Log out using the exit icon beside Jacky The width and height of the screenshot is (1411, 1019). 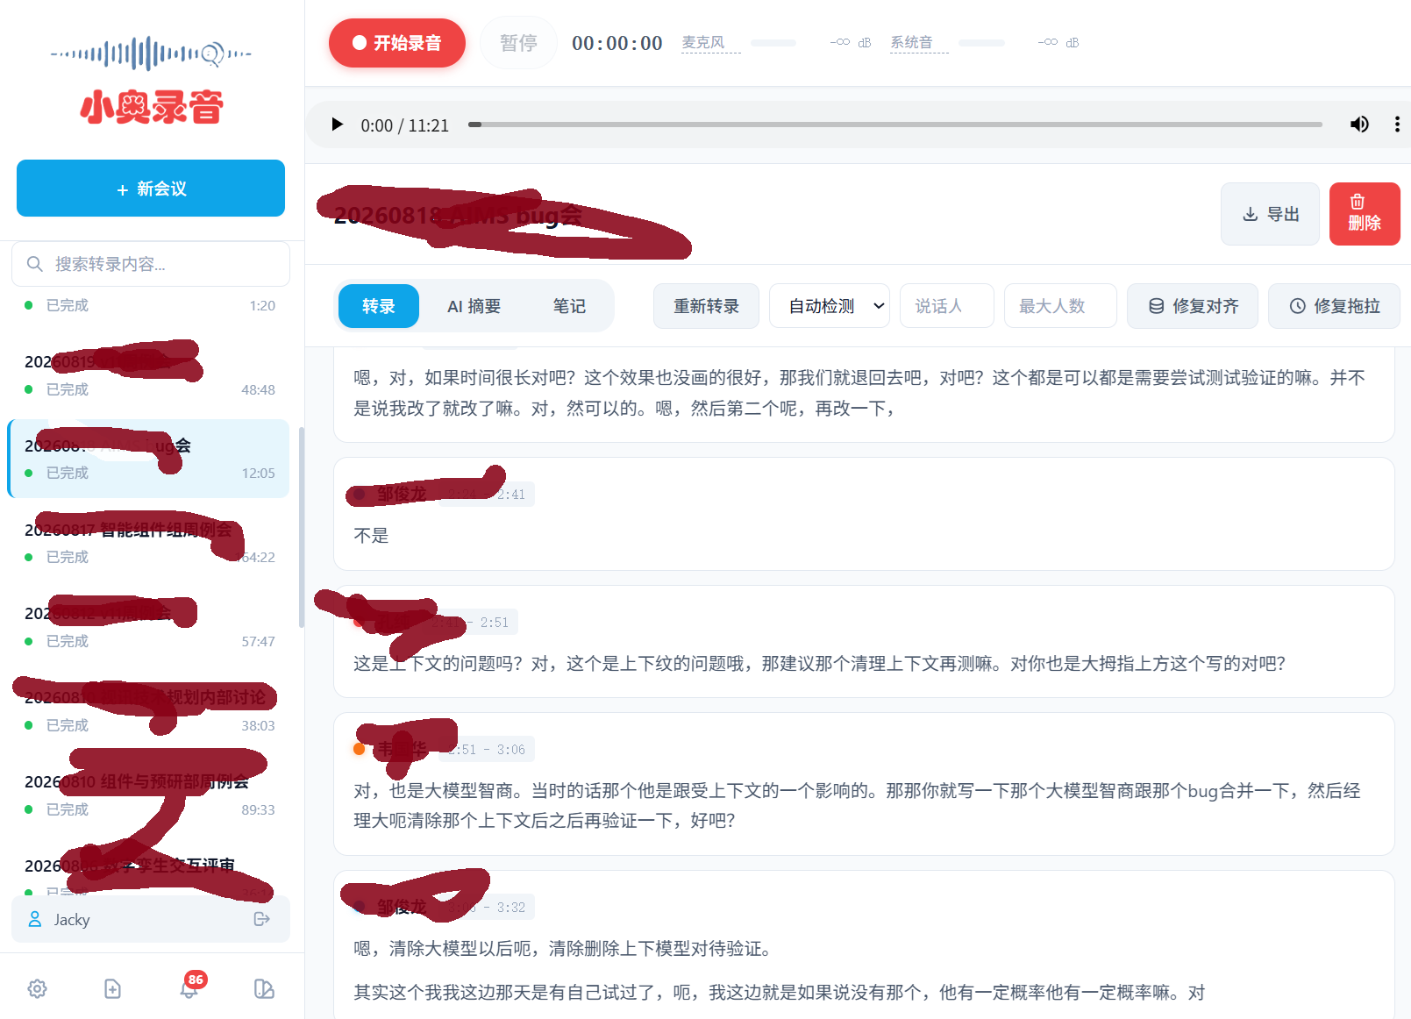[x=261, y=919]
